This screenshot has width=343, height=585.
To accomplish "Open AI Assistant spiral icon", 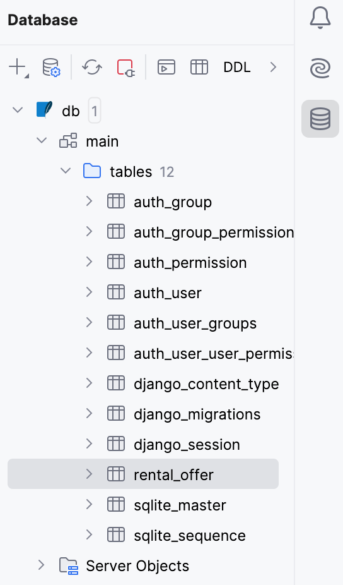I will click(320, 68).
